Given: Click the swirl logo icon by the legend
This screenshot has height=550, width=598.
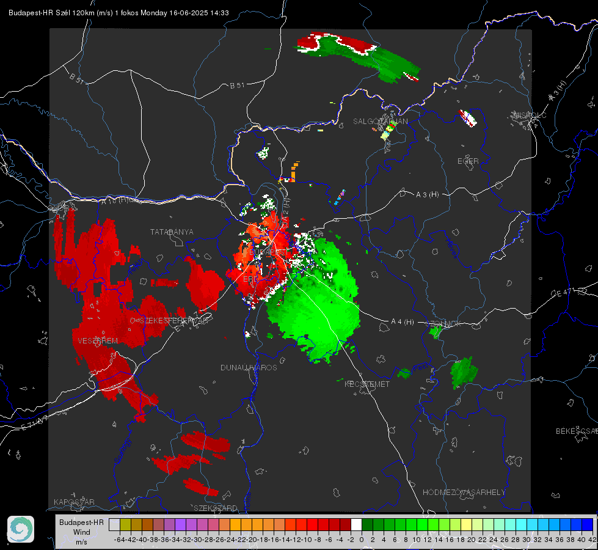Looking at the screenshot, I should click(x=21, y=529).
